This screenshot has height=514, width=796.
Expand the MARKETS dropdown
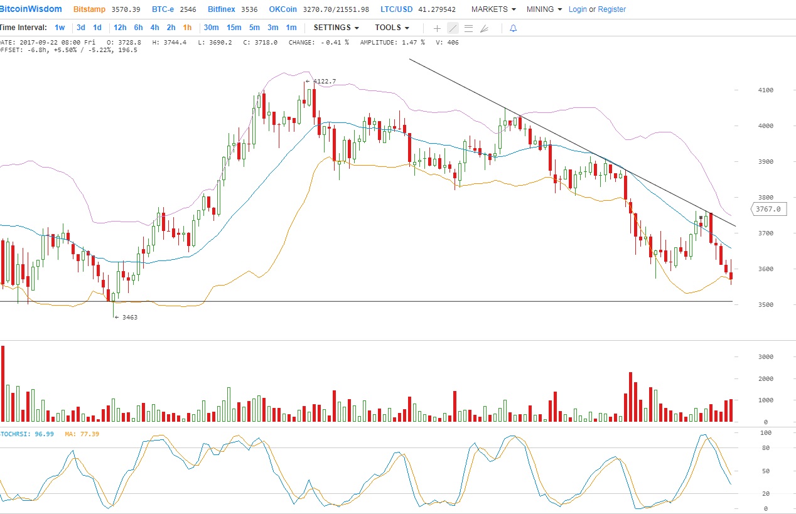point(493,9)
